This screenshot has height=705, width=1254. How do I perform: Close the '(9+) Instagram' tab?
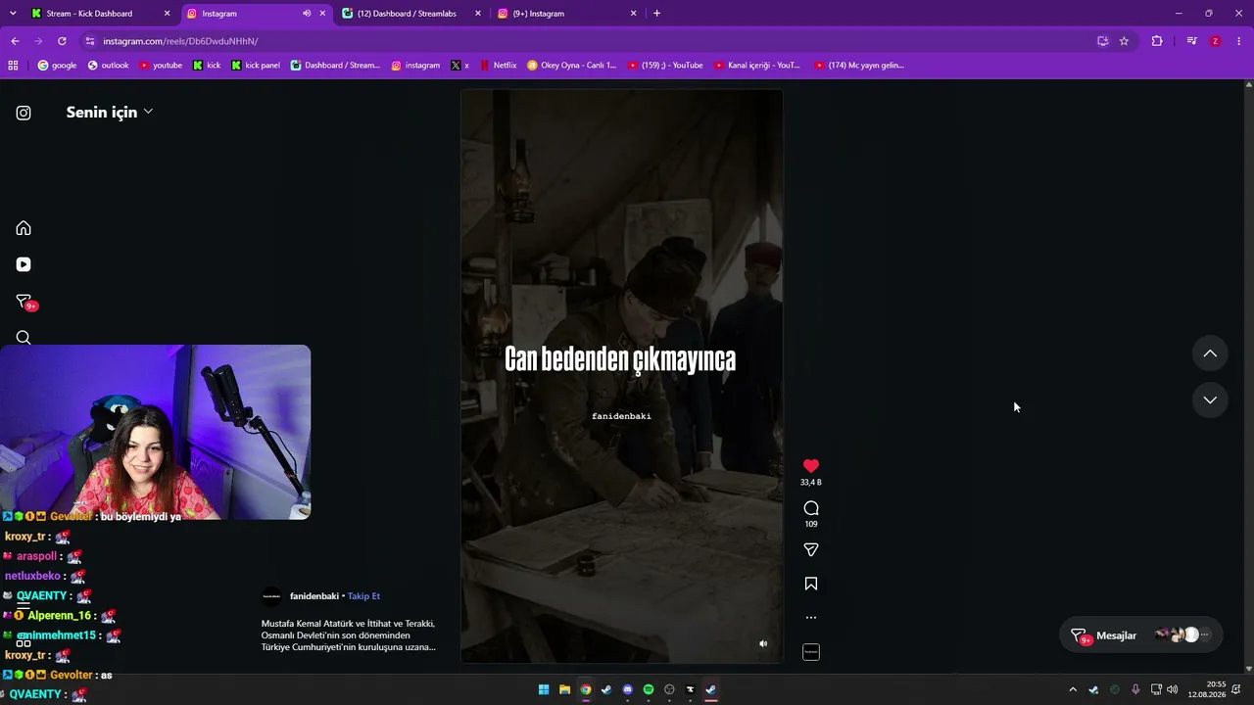point(633,14)
